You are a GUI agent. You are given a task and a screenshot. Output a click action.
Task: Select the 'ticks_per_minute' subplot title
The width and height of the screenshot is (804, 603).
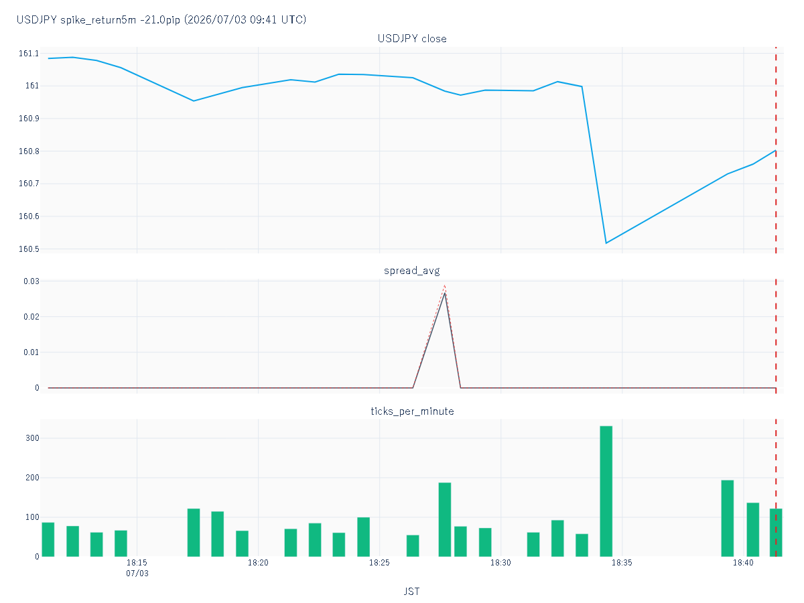tap(412, 411)
